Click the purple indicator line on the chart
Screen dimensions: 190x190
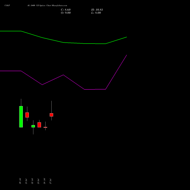click(x=63, y=75)
